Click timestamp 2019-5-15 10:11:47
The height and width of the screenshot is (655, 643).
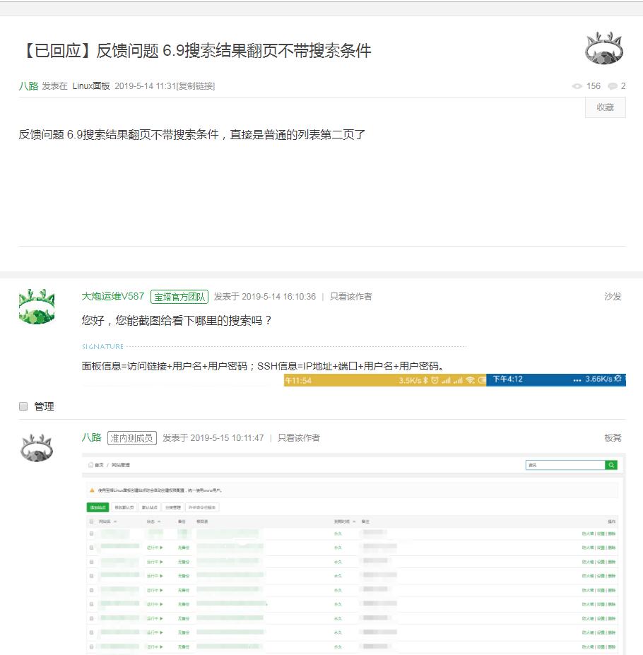tap(227, 438)
